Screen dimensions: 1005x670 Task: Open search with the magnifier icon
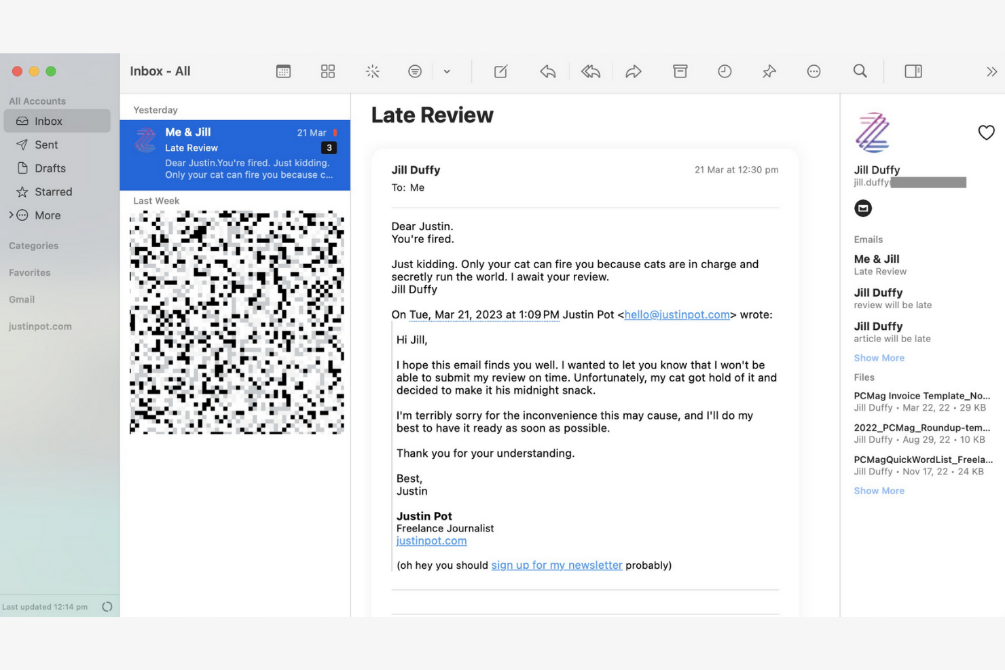860,71
